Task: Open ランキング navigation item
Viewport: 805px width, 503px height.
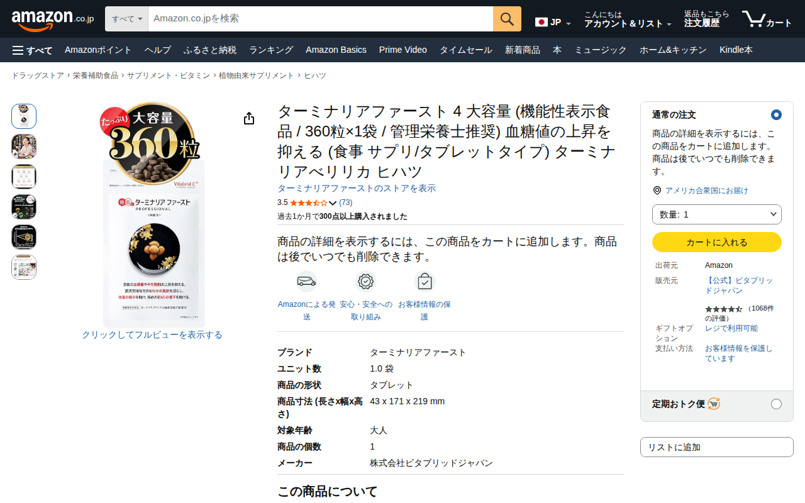Action: [271, 50]
